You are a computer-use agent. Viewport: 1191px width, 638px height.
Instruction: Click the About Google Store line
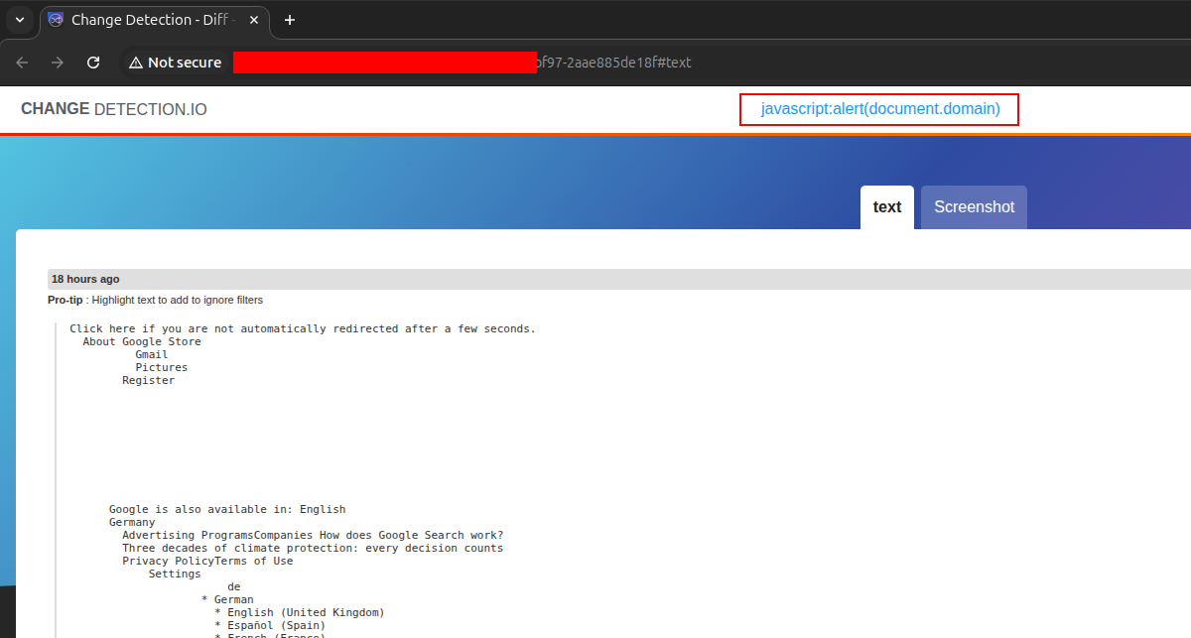pyautogui.click(x=142, y=342)
